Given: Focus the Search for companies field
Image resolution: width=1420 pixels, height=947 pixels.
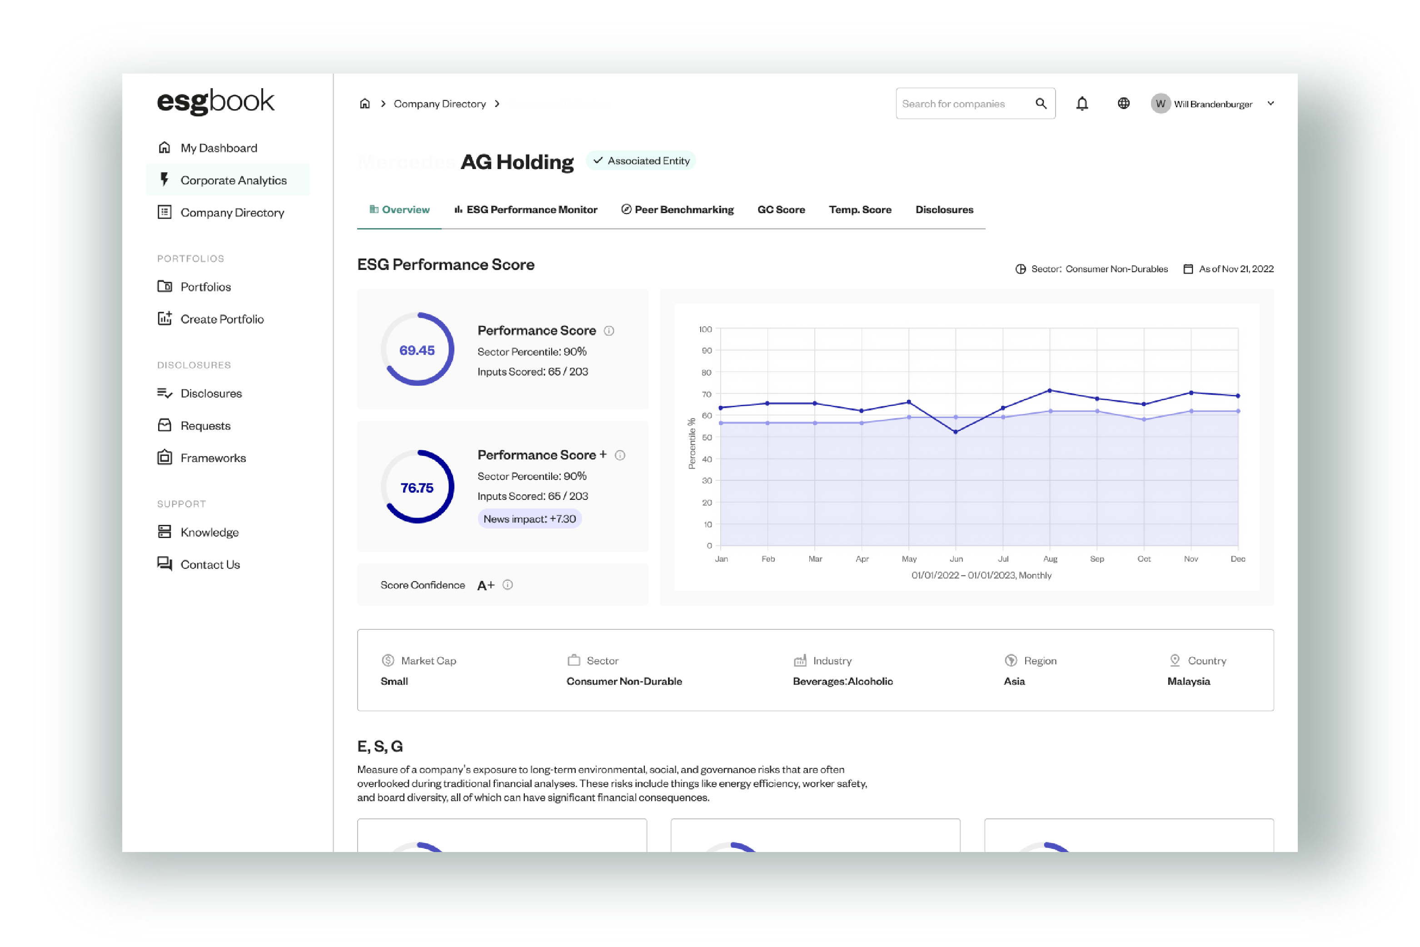Looking at the screenshot, I should 976,103.
